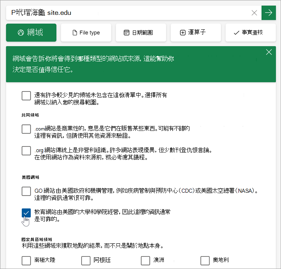Click the GO website description mentioning NASA
The height and width of the screenshot is (269, 281).
[146, 194]
